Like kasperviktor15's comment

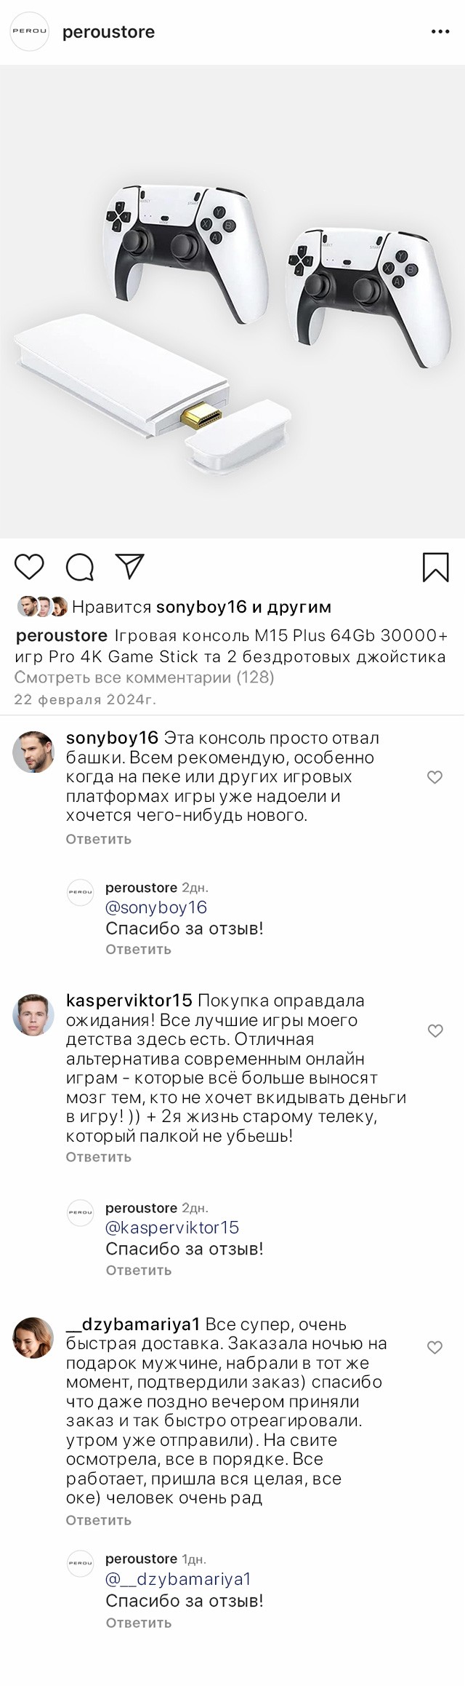pyautogui.click(x=434, y=1030)
